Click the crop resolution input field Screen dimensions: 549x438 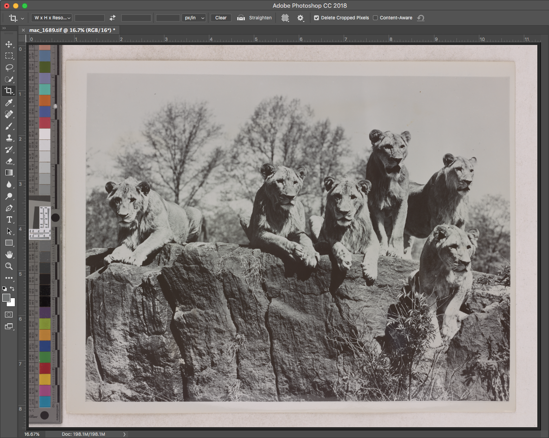point(168,18)
